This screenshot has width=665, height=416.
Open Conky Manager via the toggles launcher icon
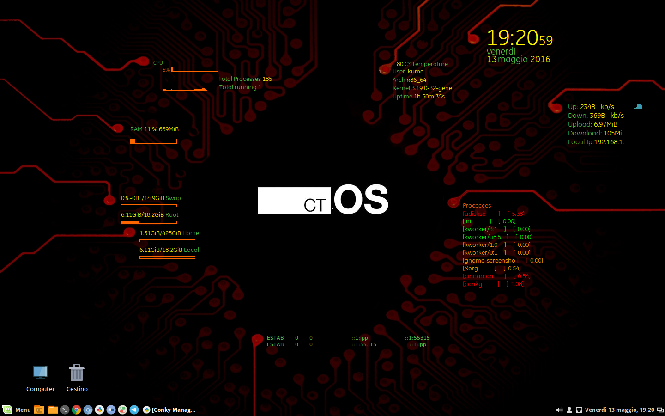(x=122, y=410)
